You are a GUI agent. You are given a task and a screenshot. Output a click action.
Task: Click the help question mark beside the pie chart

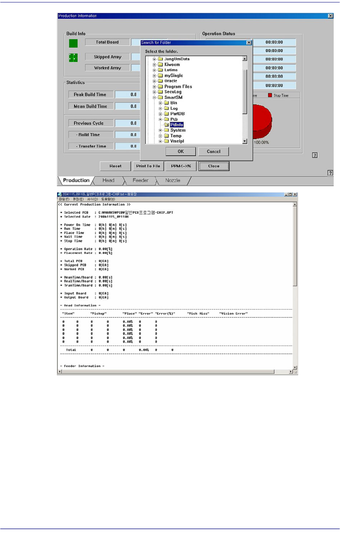pos(315,155)
